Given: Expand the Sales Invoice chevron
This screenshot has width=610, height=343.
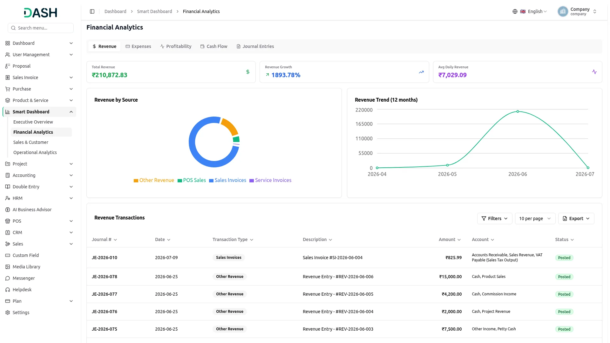Looking at the screenshot, I should point(71,77).
